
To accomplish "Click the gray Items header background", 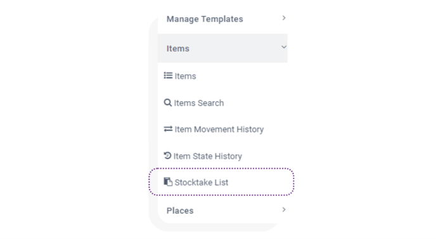I will [x=235, y=48].
